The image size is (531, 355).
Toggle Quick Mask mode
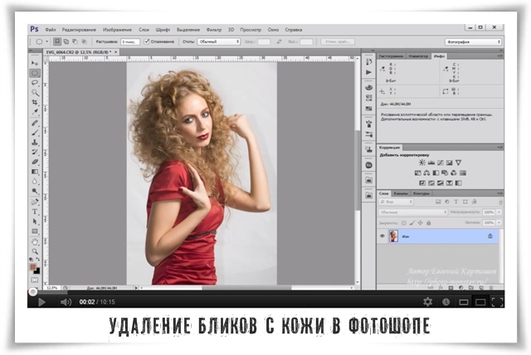tap(35, 280)
